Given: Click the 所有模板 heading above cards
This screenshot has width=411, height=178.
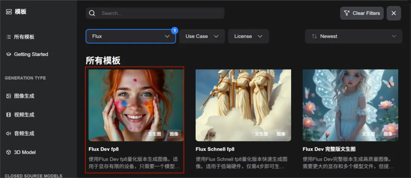Looking at the screenshot, I should point(103,60).
